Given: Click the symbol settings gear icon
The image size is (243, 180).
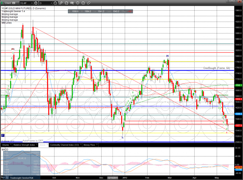Looking at the screenshot, I should coord(36,3).
